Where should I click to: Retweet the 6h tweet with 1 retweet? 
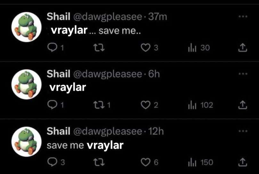pos(99,105)
